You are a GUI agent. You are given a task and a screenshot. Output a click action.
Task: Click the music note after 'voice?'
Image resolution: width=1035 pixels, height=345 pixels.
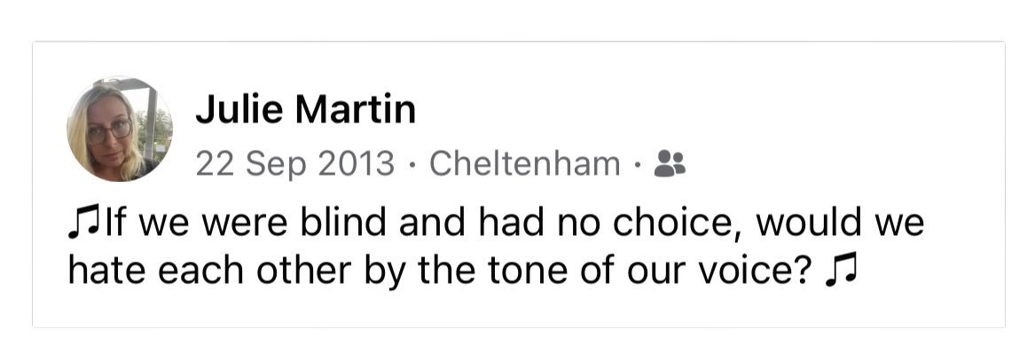point(841,271)
